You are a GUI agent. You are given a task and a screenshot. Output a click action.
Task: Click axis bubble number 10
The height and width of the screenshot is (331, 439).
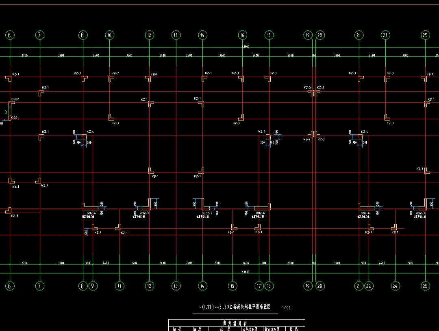(109, 35)
